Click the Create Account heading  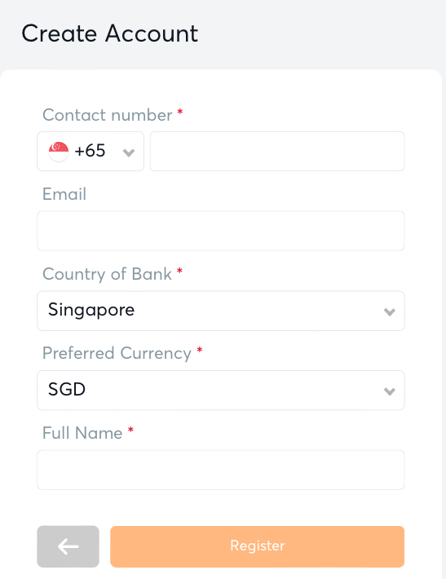(x=110, y=33)
